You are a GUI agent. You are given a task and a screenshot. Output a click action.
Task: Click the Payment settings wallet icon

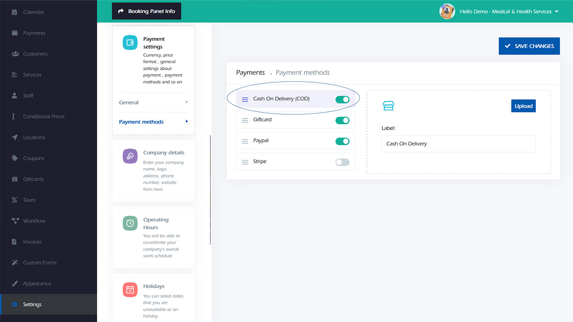tap(130, 42)
